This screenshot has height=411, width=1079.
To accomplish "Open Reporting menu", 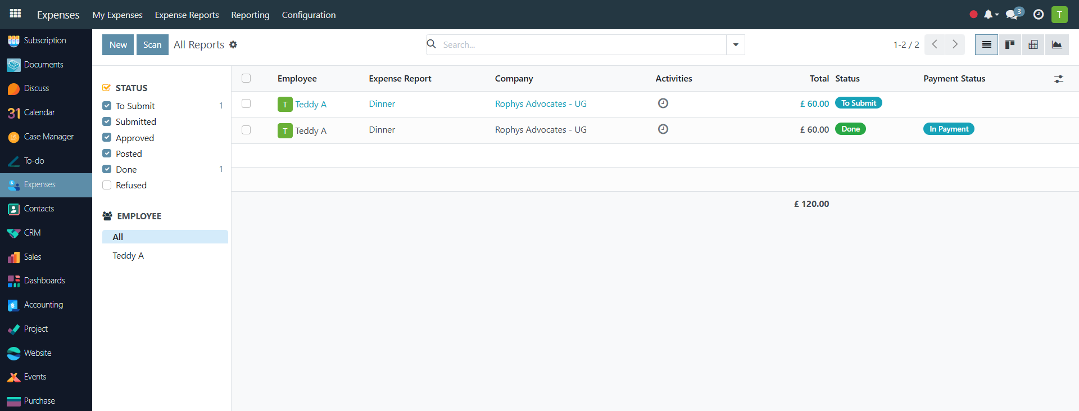I will [x=250, y=15].
